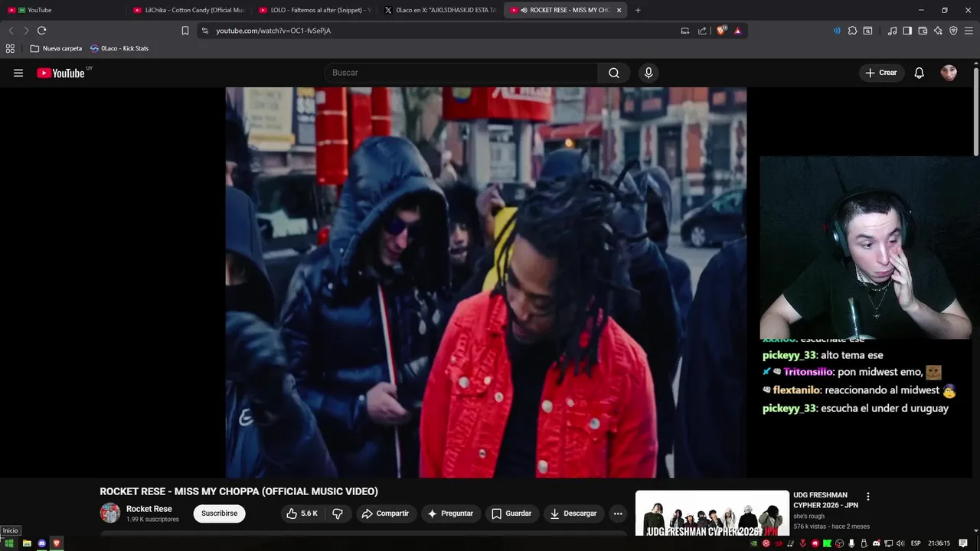Go to YouTube home via logo
The image size is (980, 551).
click(x=60, y=73)
